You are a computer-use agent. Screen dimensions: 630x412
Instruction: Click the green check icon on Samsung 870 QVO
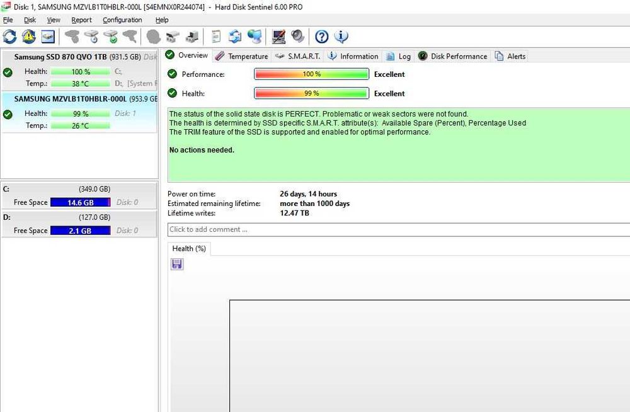[x=8, y=72]
